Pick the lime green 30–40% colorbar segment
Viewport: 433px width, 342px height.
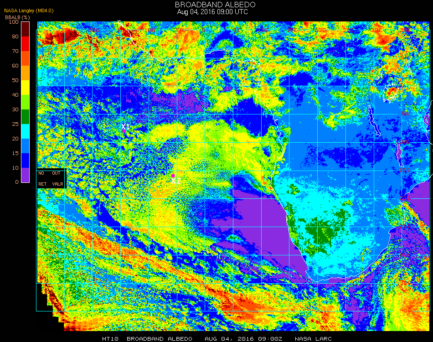(26, 102)
